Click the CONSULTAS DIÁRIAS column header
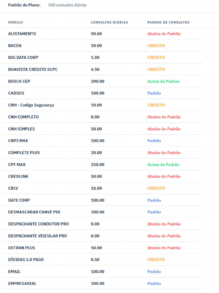The width and height of the screenshot is (219, 293). tap(109, 22)
